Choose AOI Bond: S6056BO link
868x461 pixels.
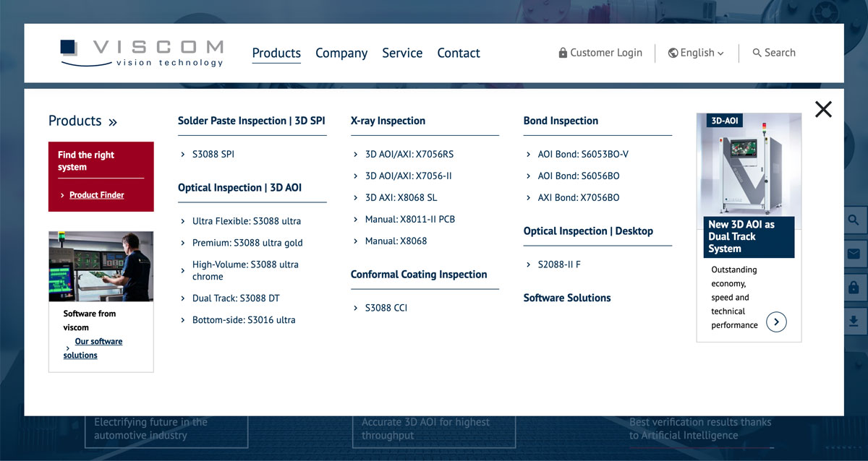coord(578,176)
